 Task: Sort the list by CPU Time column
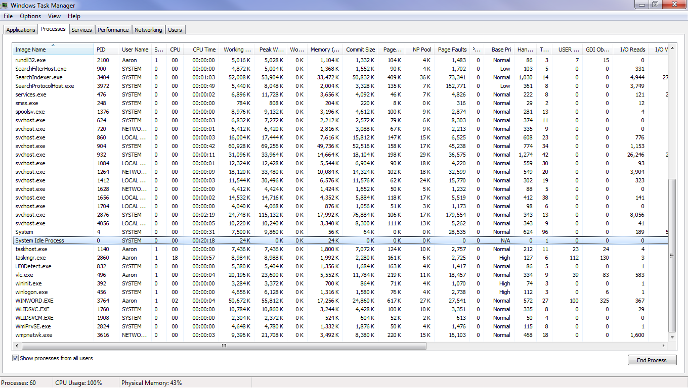point(204,50)
